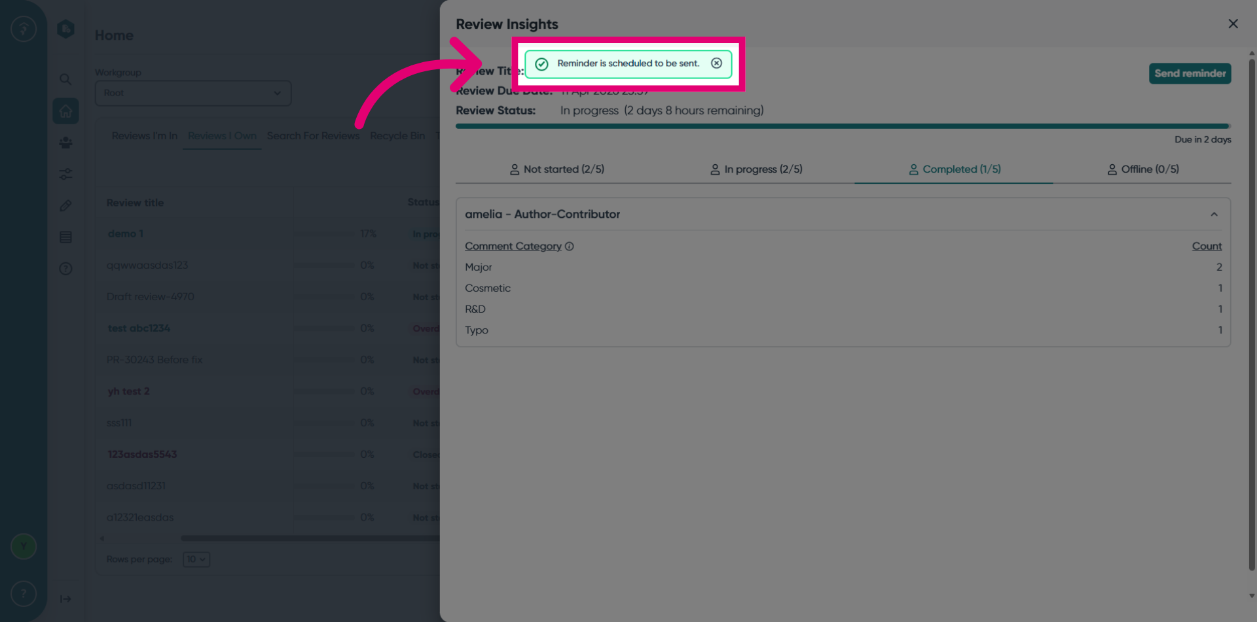This screenshot has height=622, width=1257.
Task: Open the PR-30243 Before fix review
Action: (x=155, y=360)
